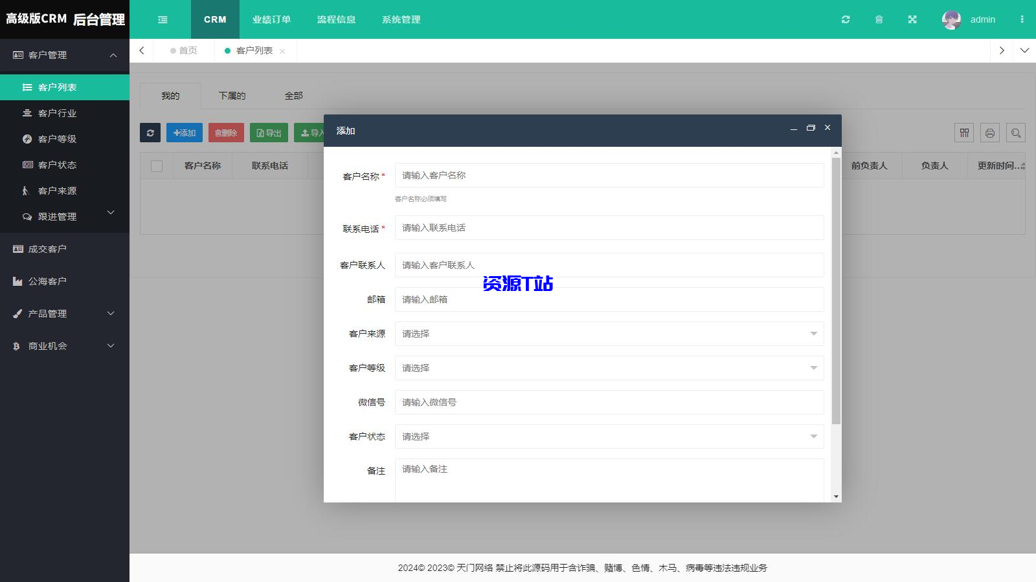Collapse the 客户管理 sidebar section
Viewport: 1036px width, 582px height.
tap(65, 56)
